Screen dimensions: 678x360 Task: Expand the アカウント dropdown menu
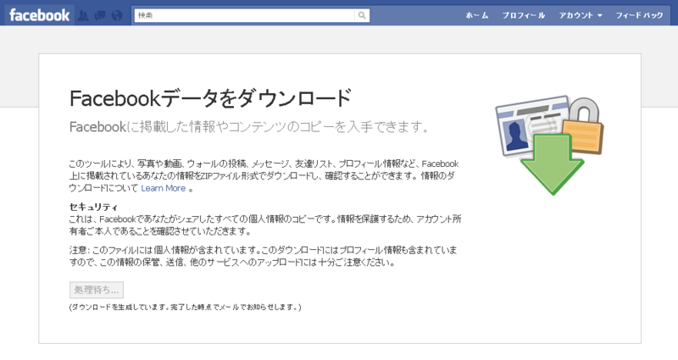(x=581, y=15)
